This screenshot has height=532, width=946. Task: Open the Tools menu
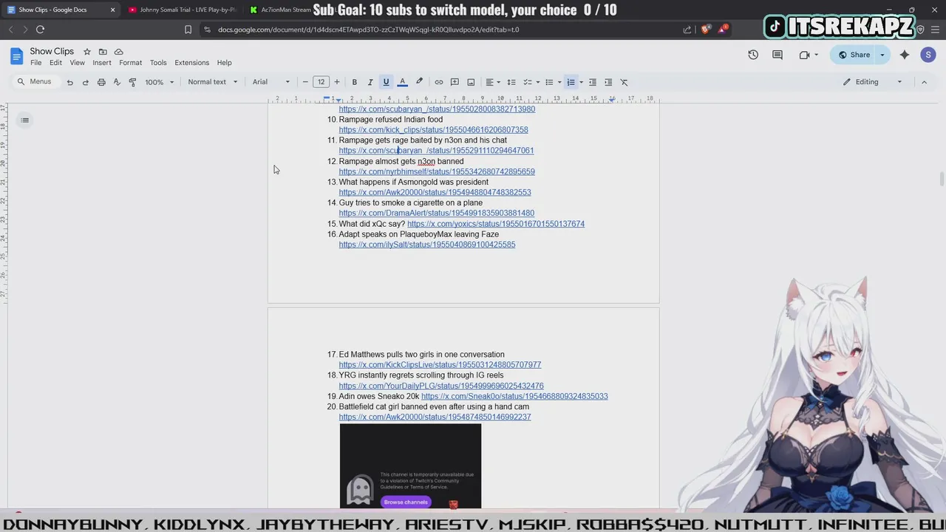pos(158,63)
